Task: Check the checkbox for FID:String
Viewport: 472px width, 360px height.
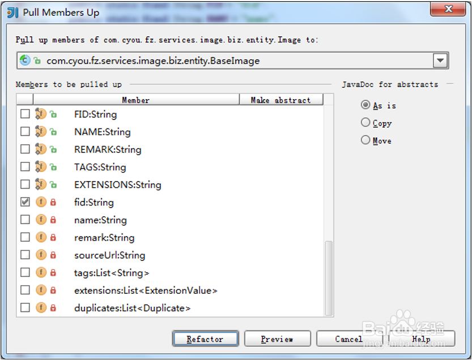Action: point(24,114)
